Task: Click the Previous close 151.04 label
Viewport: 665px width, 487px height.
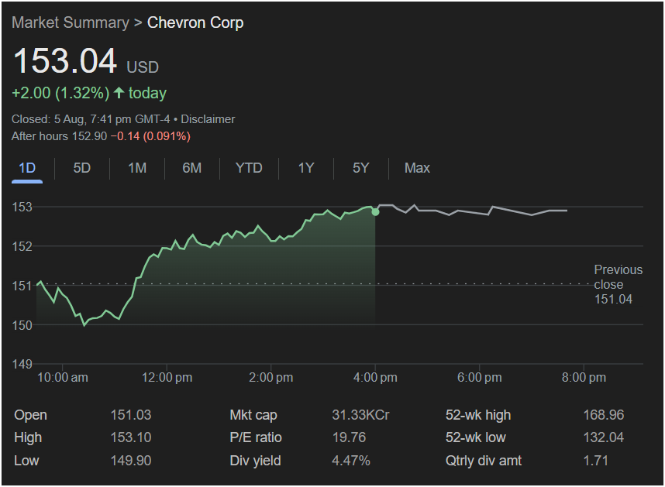Action: click(618, 284)
